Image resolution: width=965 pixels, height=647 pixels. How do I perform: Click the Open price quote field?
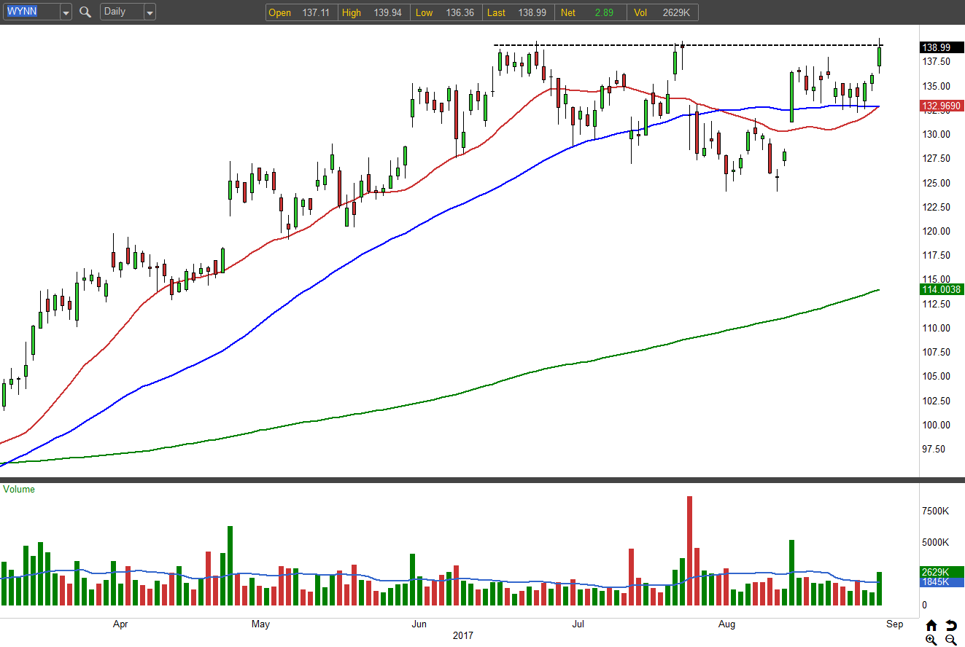point(301,12)
